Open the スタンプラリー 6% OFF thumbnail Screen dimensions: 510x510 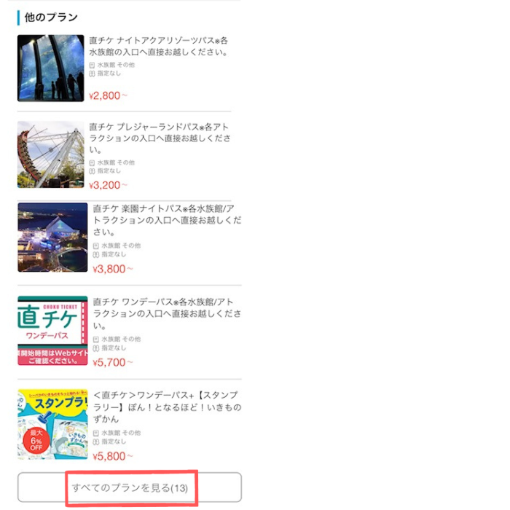click(52, 425)
